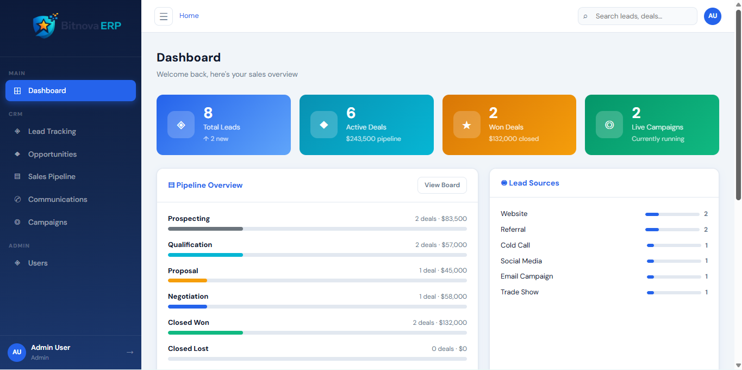Screen dimensions: 742x370
Task: Toggle the hamburger sidebar menu button
Action: pos(164,16)
